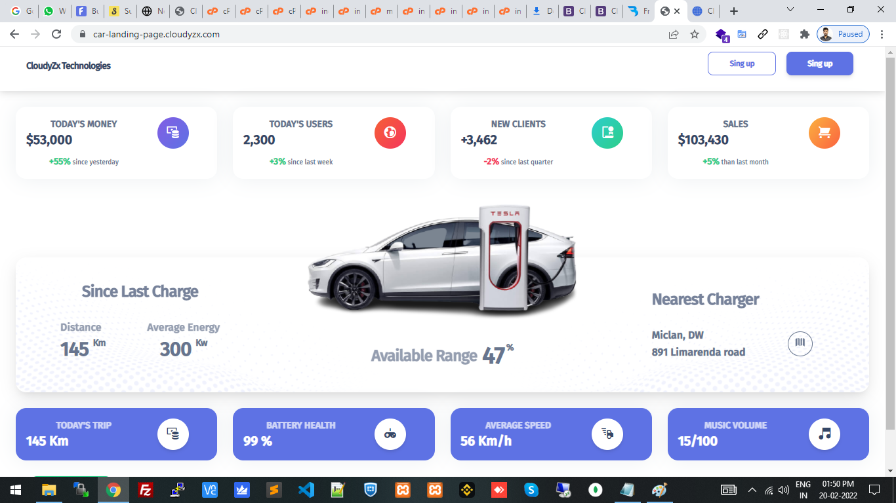This screenshot has height=503, width=896.
Task: Open File Explorer from the taskbar
Action: tap(49, 490)
